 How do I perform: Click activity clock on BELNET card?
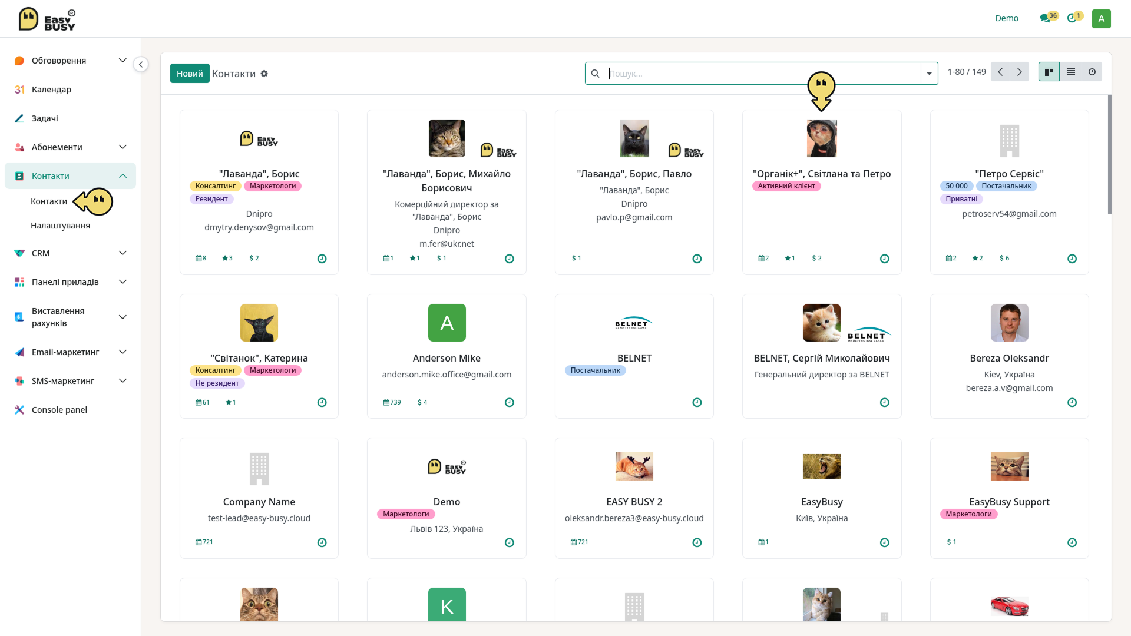[697, 402]
